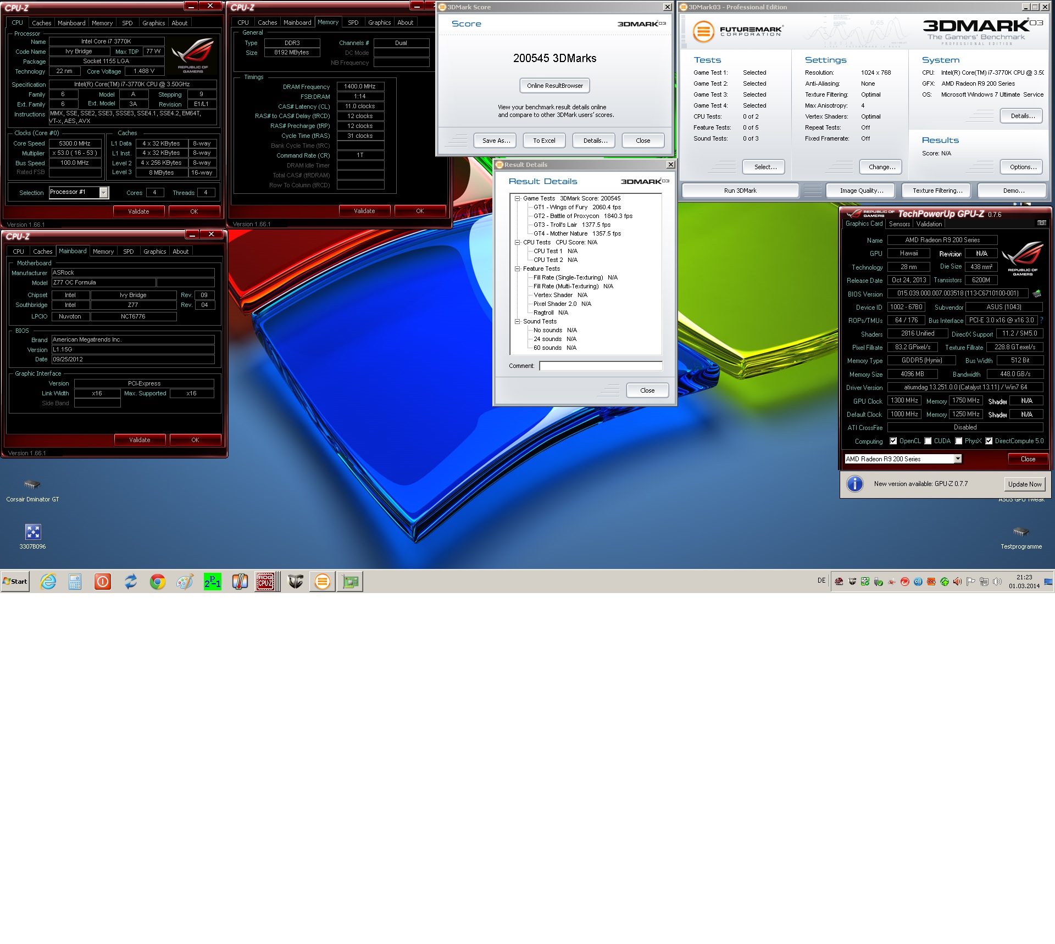Launch the Calculator taskbar icon

pyautogui.click(x=75, y=582)
